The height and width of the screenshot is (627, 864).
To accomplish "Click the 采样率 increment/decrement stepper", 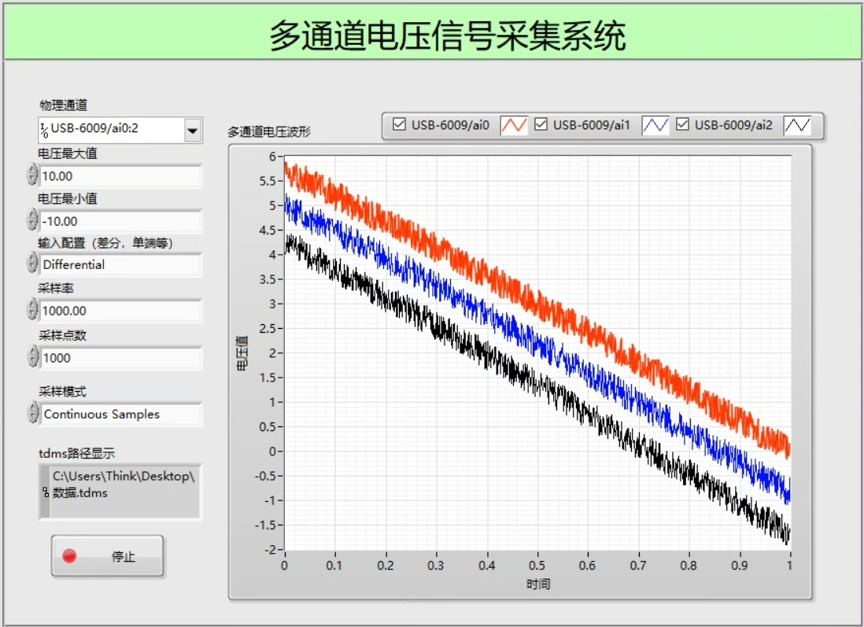I will click(x=32, y=309).
